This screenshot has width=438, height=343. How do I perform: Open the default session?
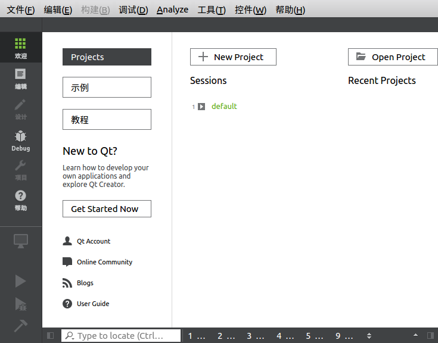[x=224, y=107]
